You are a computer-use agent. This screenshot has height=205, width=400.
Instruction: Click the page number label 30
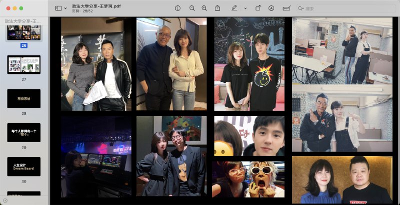pos(23,182)
